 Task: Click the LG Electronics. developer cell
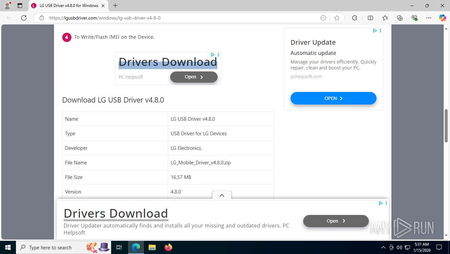tap(221, 148)
